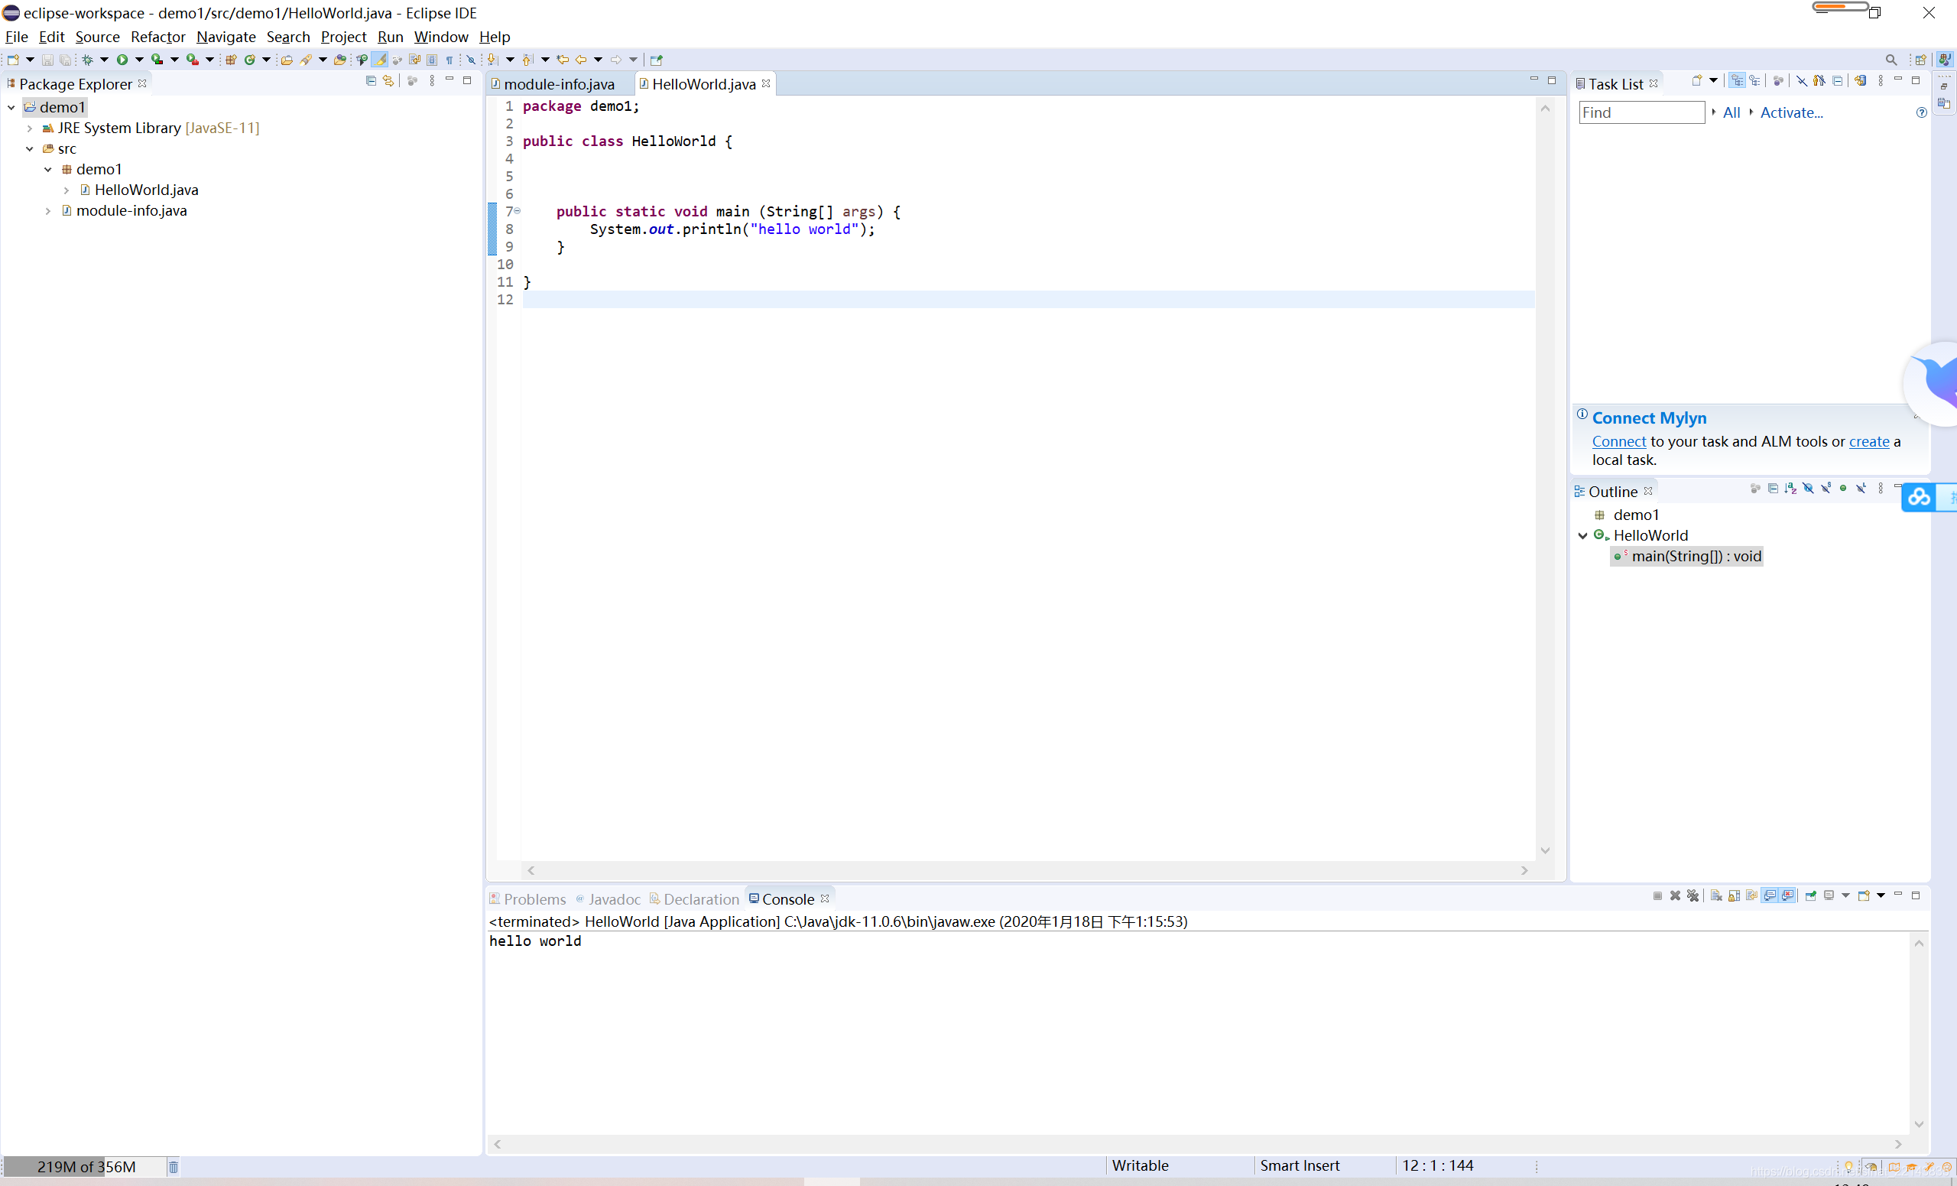
Task: Click the Clear Console icon
Action: 1716,896
